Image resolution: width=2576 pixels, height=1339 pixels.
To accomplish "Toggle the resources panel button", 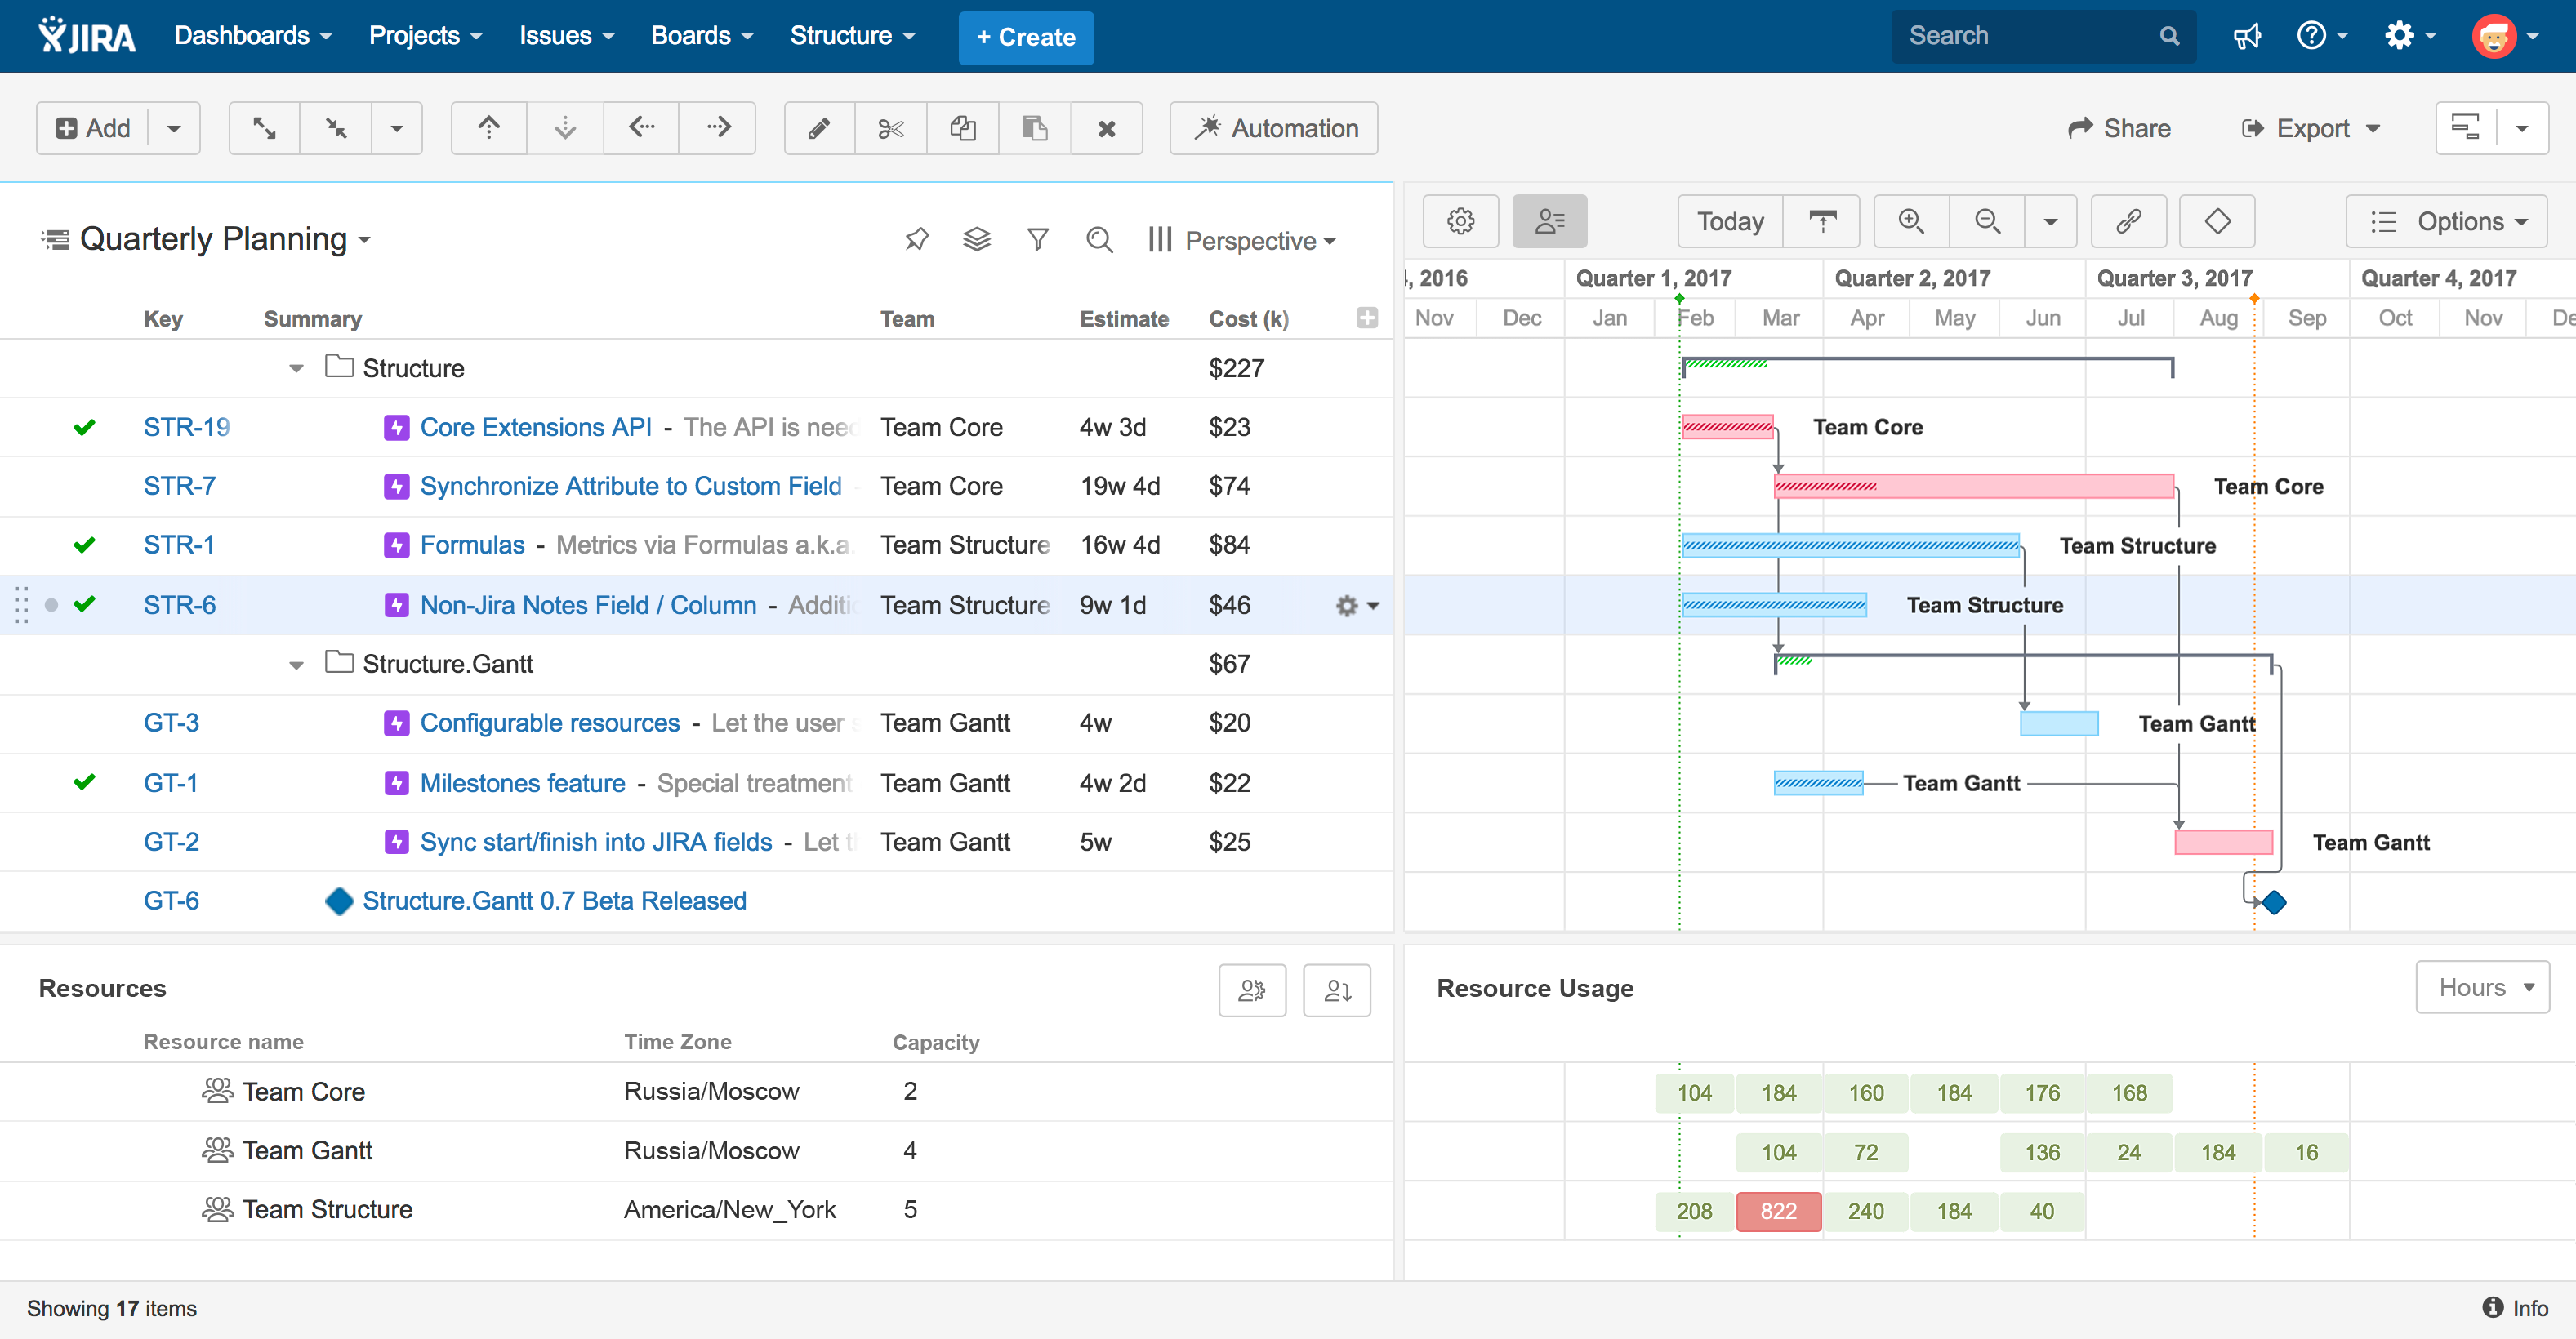I will (x=1550, y=221).
